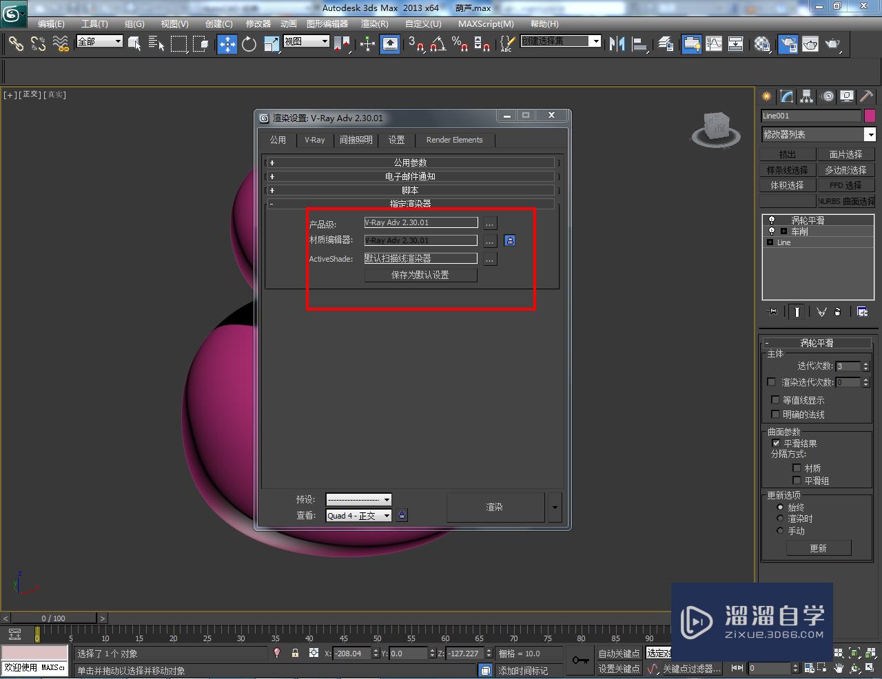Switch to the Hierarchy command panel
This screenshot has width=882, height=679.
807,96
